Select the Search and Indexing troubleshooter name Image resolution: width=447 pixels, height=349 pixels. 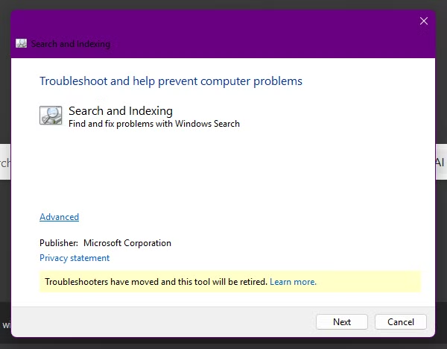tap(120, 111)
